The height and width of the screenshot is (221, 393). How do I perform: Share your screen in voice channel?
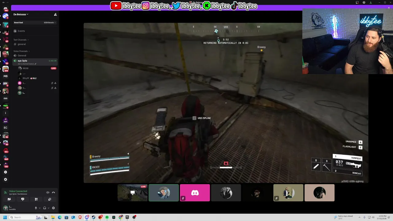[22, 199]
